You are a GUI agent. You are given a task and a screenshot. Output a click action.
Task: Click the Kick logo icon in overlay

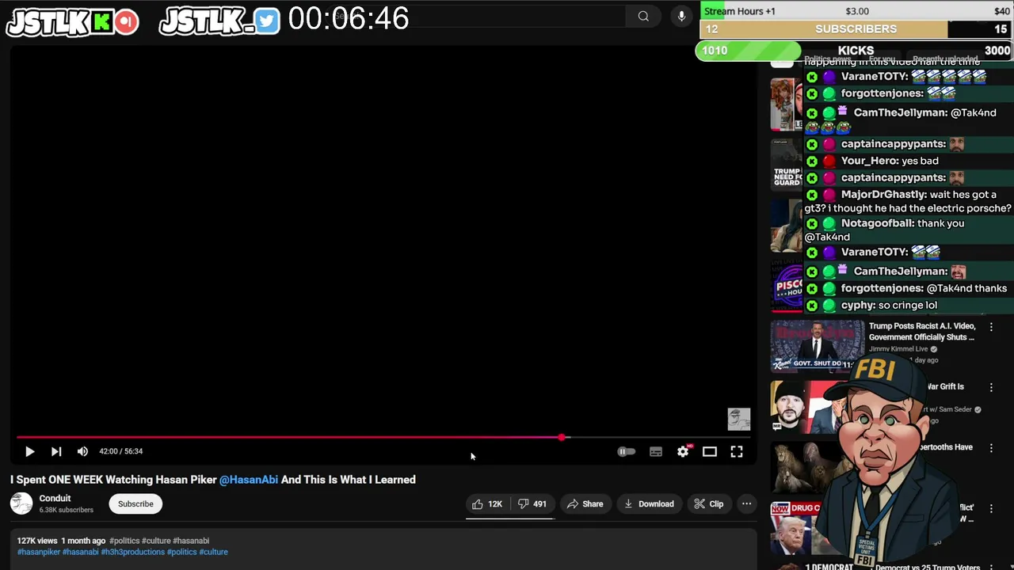point(101,22)
